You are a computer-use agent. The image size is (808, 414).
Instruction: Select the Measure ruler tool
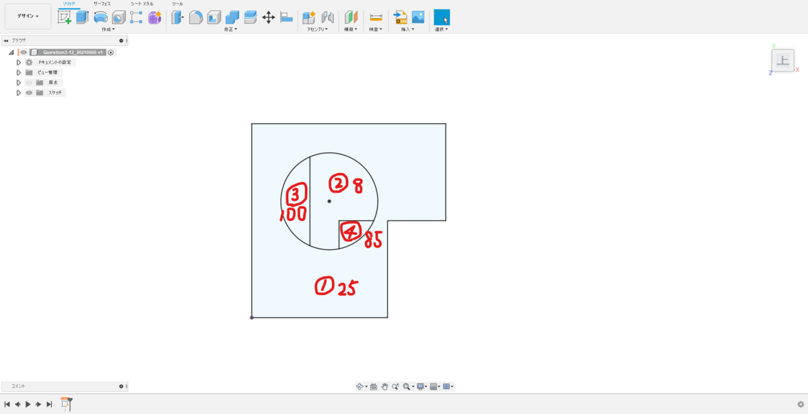coord(376,18)
